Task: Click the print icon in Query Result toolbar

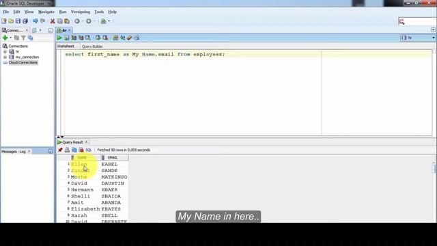Action: [67, 150]
